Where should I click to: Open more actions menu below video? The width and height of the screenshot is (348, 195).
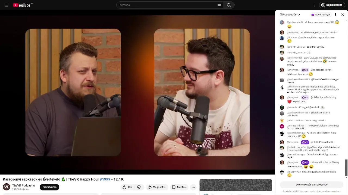click(x=193, y=187)
